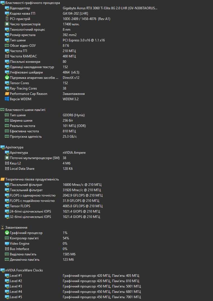Click the icon next to Частота RAMDAC
The image size is (213, 301).
click(7, 56)
